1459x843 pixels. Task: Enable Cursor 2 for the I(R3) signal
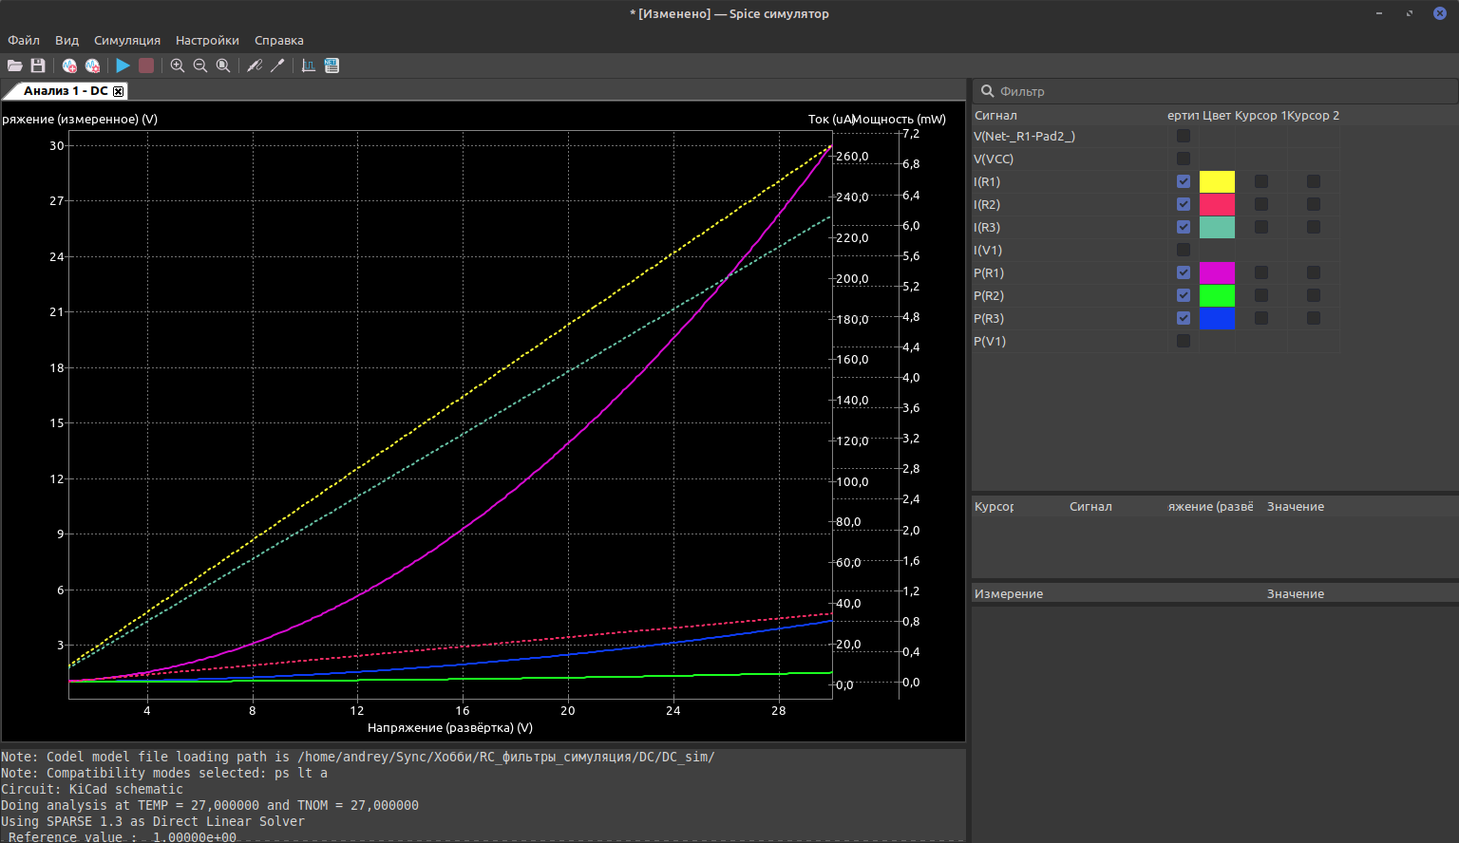click(x=1313, y=227)
